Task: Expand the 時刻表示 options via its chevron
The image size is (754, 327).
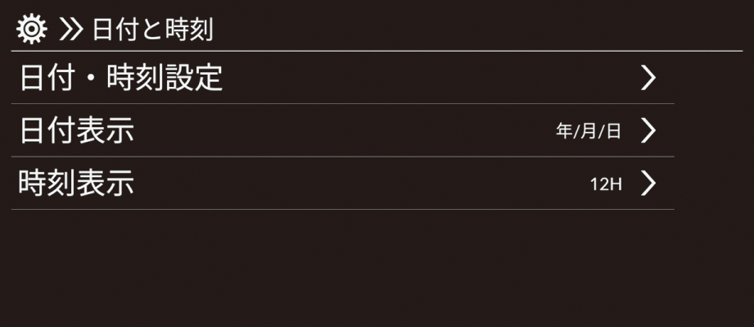Action: (x=648, y=184)
